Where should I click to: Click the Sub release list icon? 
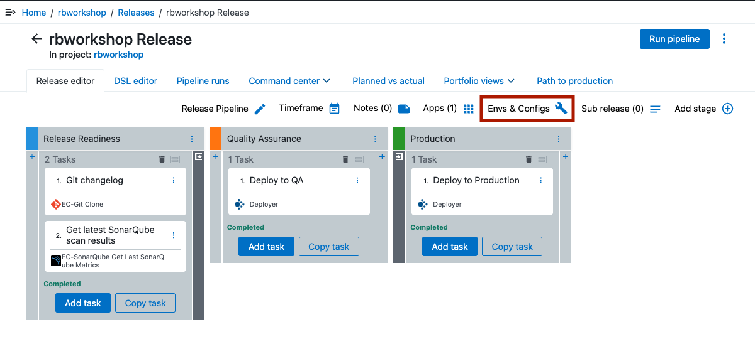(655, 109)
